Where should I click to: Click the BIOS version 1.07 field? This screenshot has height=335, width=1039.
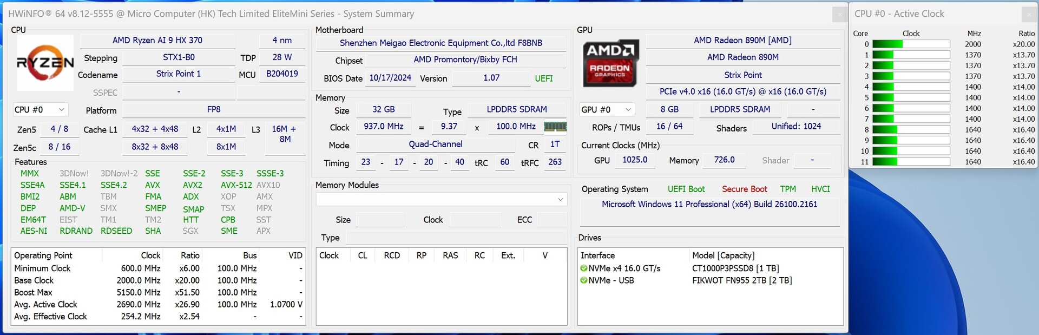(491, 78)
